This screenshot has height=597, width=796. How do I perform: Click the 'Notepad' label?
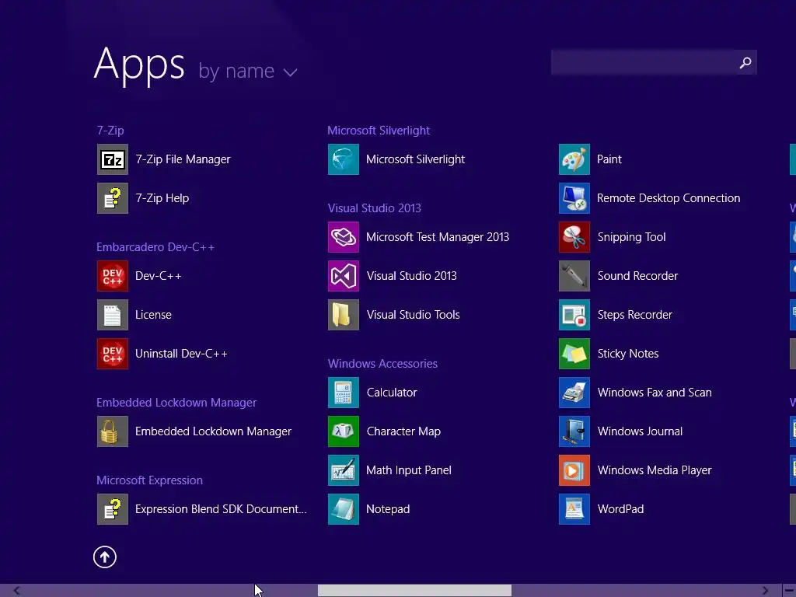388,508
